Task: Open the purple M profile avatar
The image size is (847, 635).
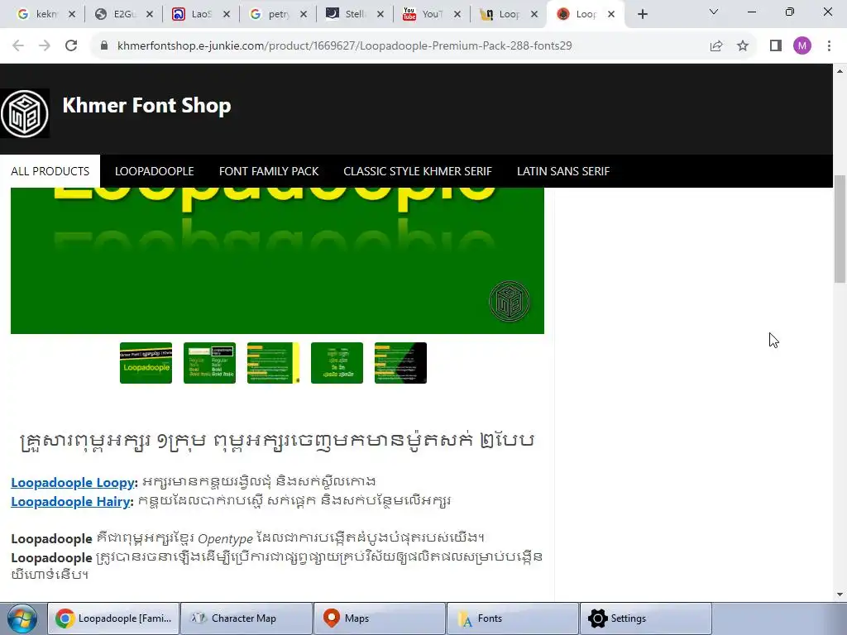Action: pyautogui.click(x=802, y=46)
